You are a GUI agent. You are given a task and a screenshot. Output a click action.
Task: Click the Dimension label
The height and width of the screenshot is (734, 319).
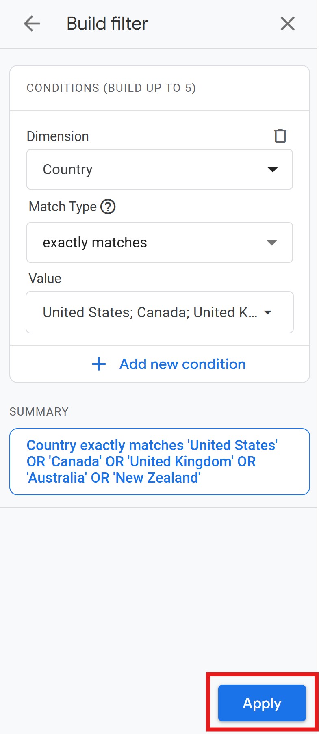coord(58,136)
